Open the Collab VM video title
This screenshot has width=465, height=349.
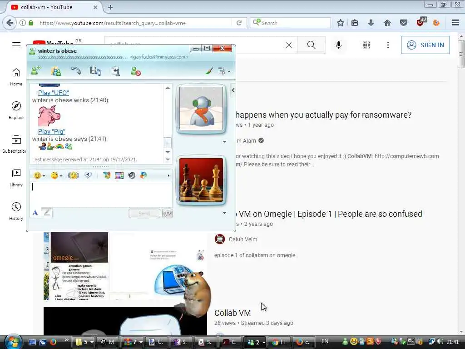click(232, 313)
